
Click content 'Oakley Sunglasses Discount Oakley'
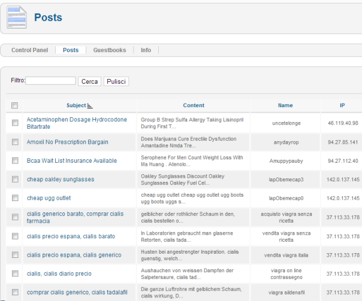coord(183,176)
